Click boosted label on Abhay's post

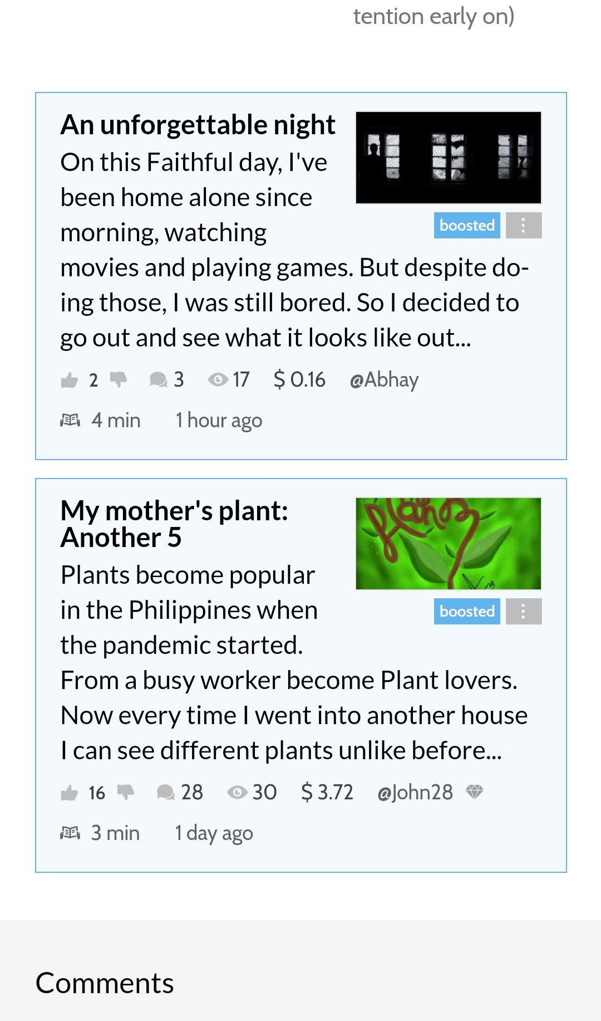pos(467,226)
